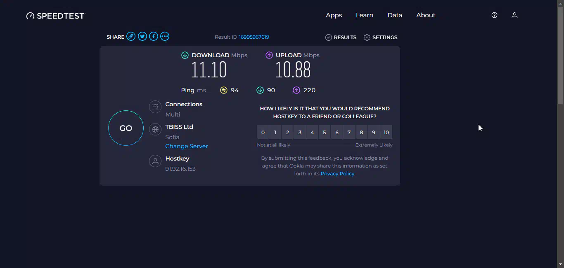The height and width of the screenshot is (268, 564).
Task: Rate recommendation likelihood as 8
Action: (x=361, y=133)
